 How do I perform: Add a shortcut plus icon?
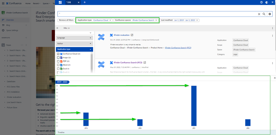(26, 37)
